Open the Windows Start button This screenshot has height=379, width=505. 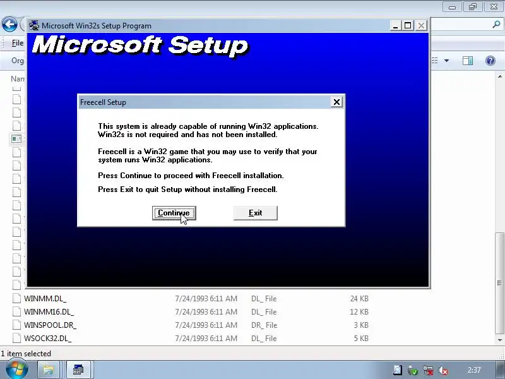pos(16,370)
